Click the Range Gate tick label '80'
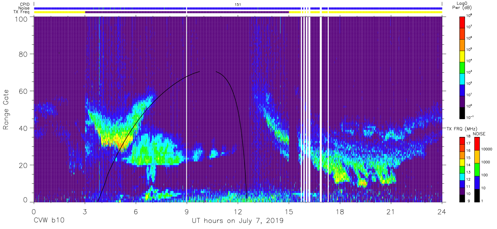Image resolution: width=497 pixels, height=229 pixels. click(x=23, y=54)
